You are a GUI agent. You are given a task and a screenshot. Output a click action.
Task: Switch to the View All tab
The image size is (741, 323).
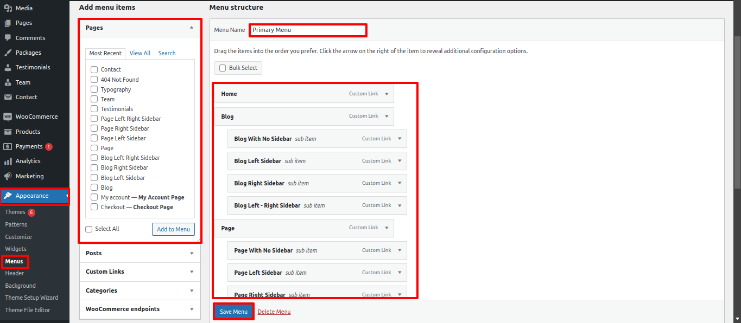140,53
